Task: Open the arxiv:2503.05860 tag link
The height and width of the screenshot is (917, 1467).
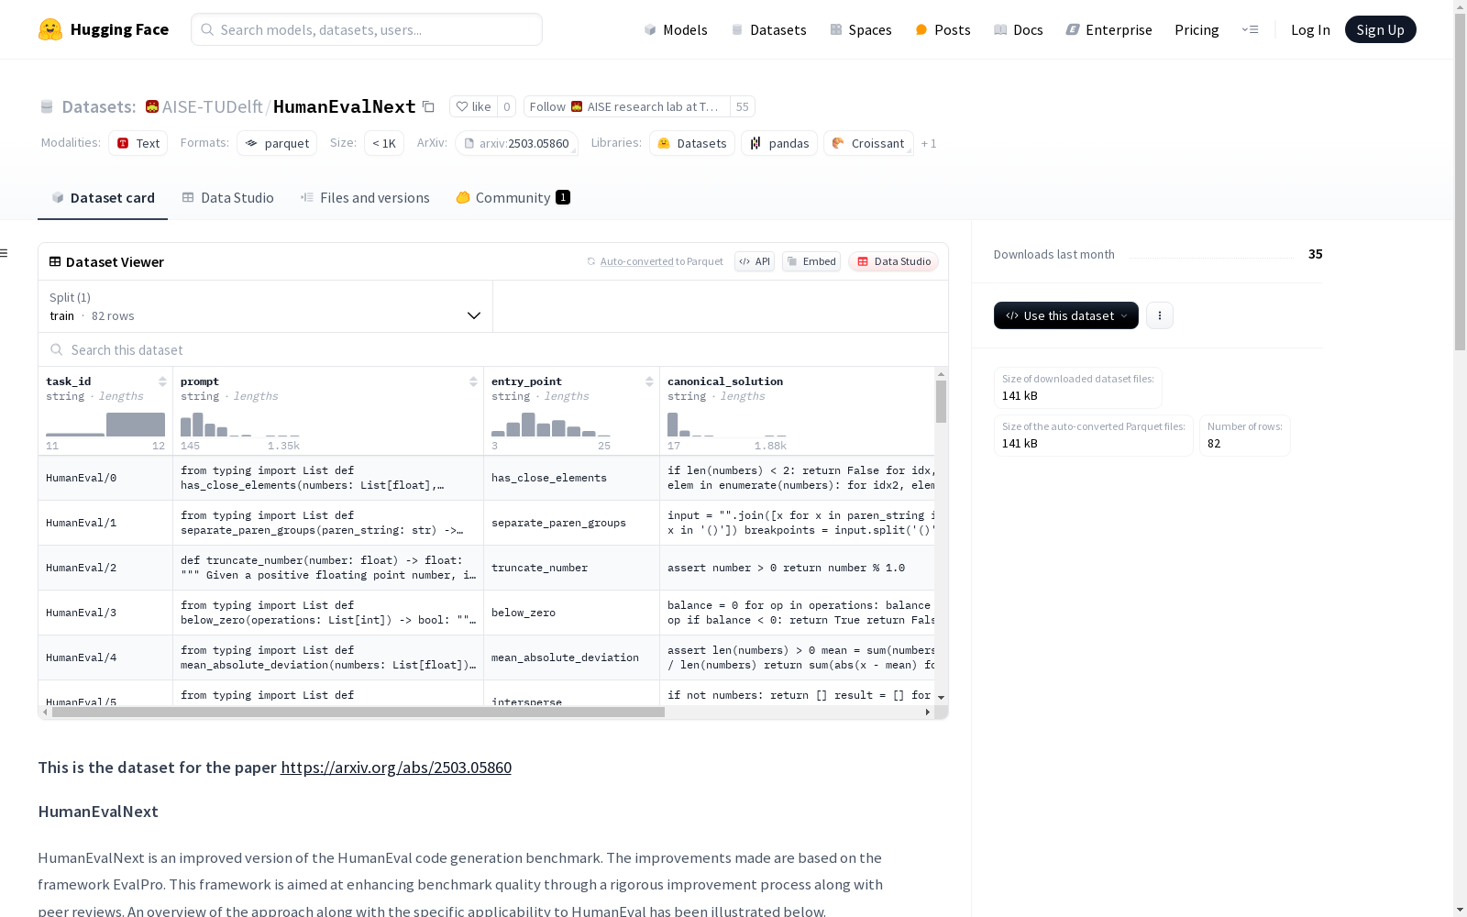Action: [516, 143]
